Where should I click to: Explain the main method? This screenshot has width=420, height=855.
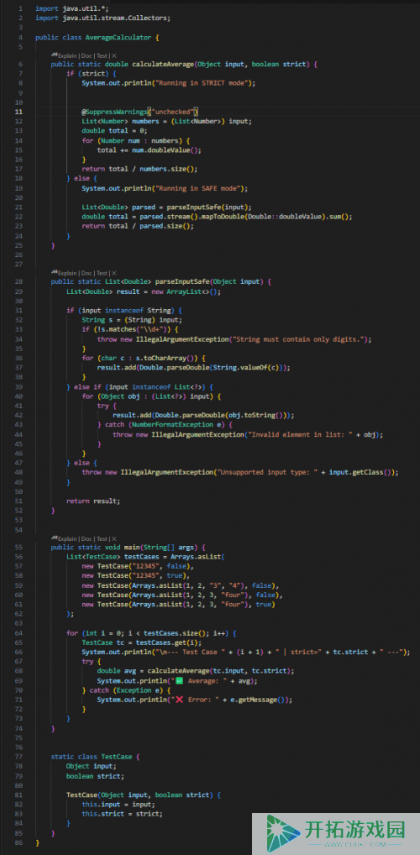pyautogui.click(x=68, y=538)
